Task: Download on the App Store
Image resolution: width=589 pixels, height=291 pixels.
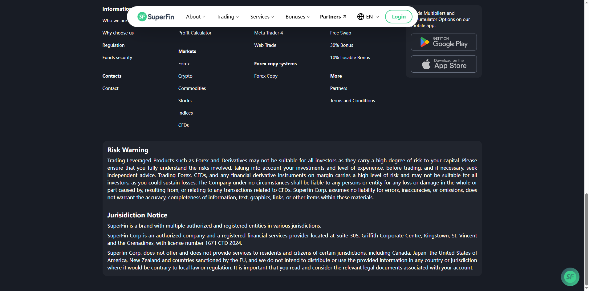Action: [444, 64]
